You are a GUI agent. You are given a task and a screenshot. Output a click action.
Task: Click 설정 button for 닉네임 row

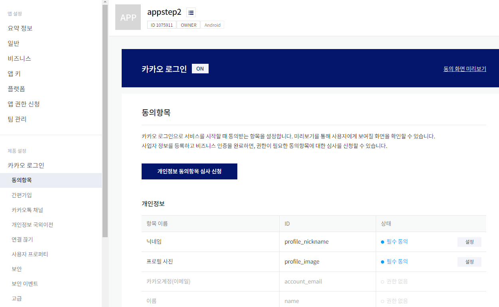point(469,242)
